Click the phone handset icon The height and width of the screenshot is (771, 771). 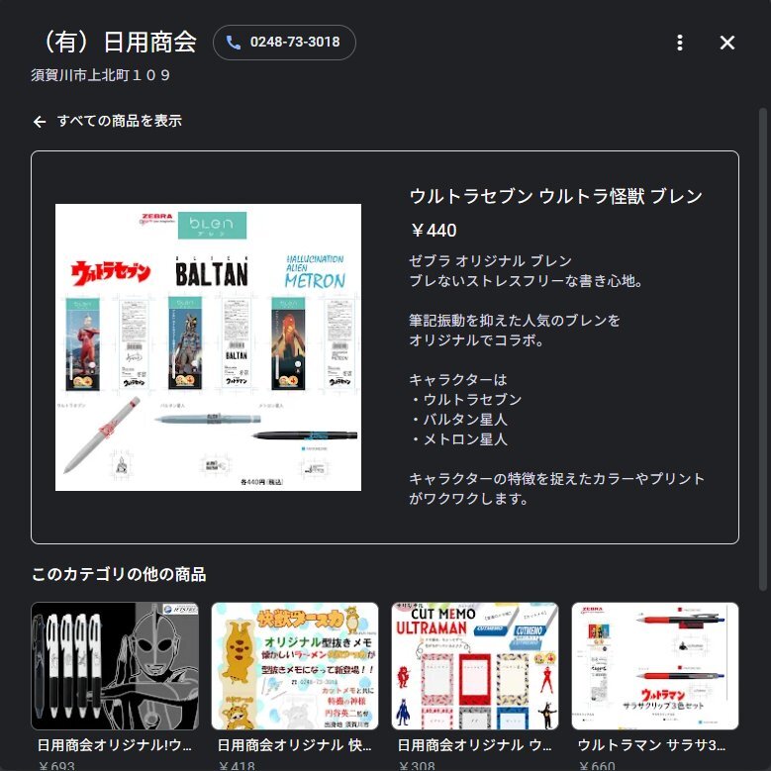233,43
